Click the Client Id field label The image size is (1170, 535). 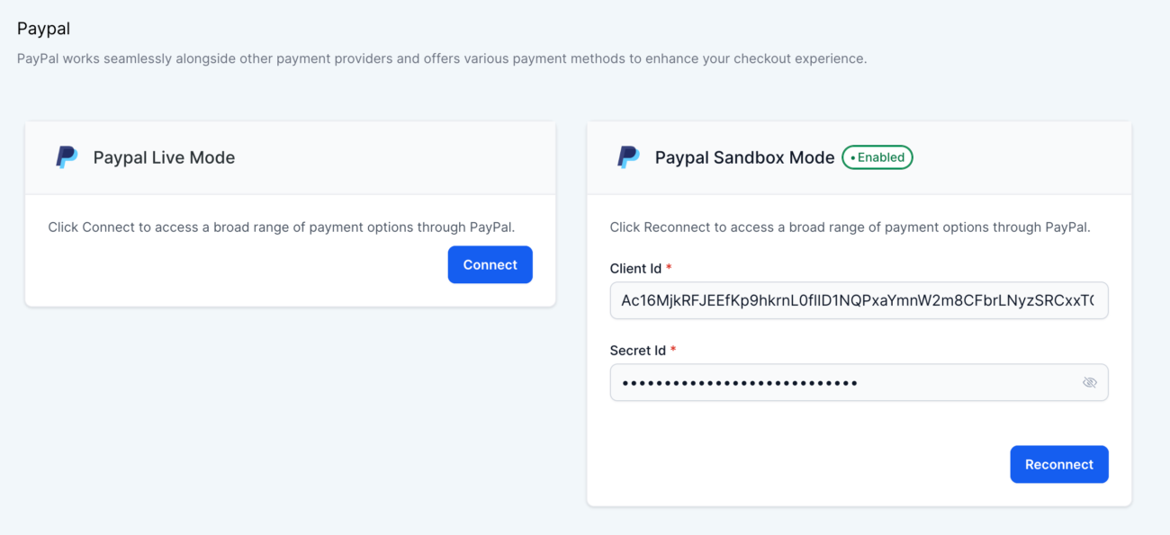coord(634,267)
